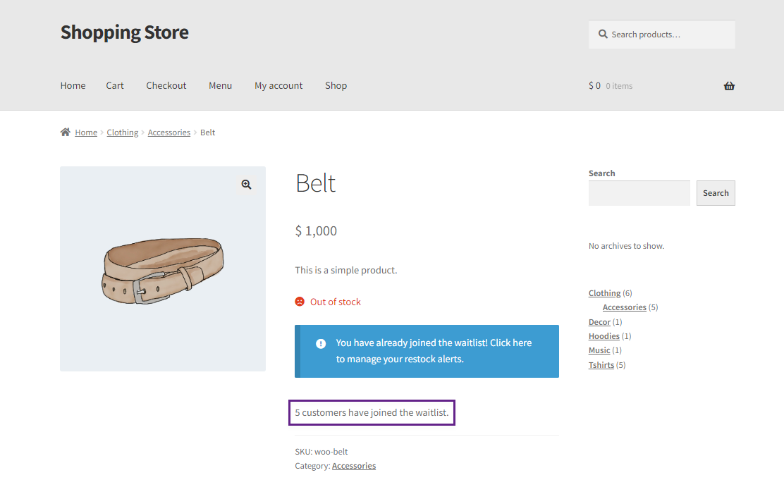The image size is (784, 499).
Task: Follow the Accessories breadcrumb link
Action: coord(169,133)
